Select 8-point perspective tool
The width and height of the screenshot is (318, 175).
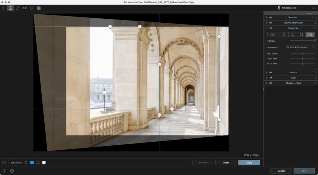[x=310, y=35]
